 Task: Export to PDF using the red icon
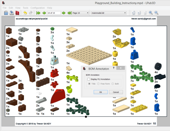click(17, 13)
